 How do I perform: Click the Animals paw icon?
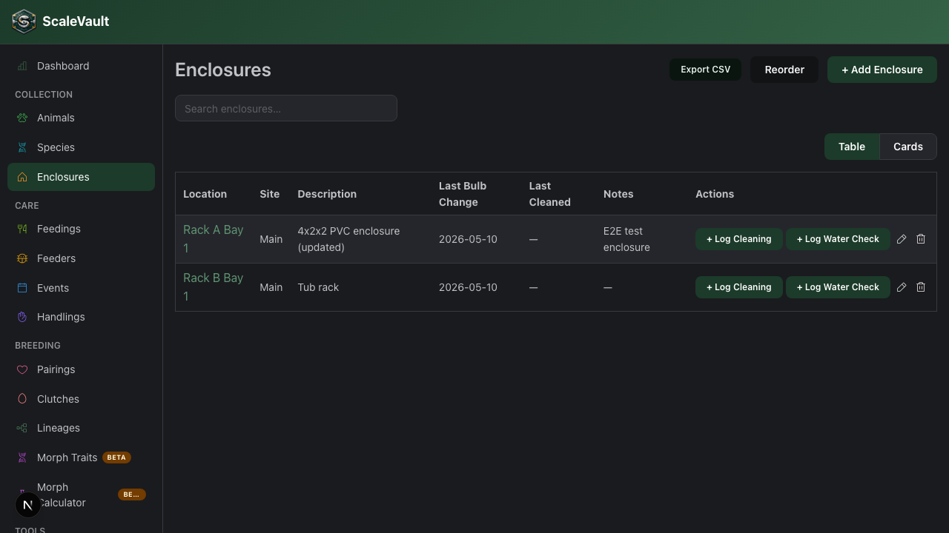point(22,118)
